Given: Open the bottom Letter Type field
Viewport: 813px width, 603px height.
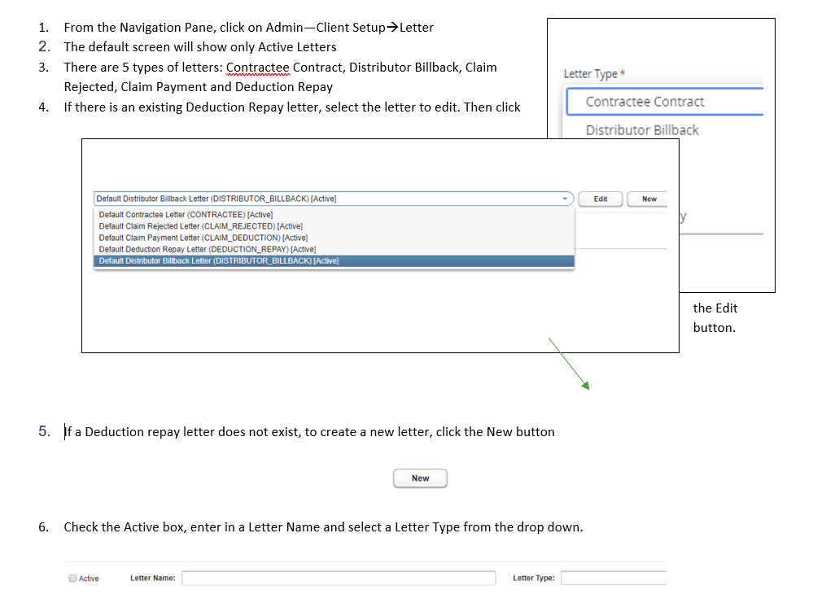Looking at the screenshot, I should [x=613, y=578].
